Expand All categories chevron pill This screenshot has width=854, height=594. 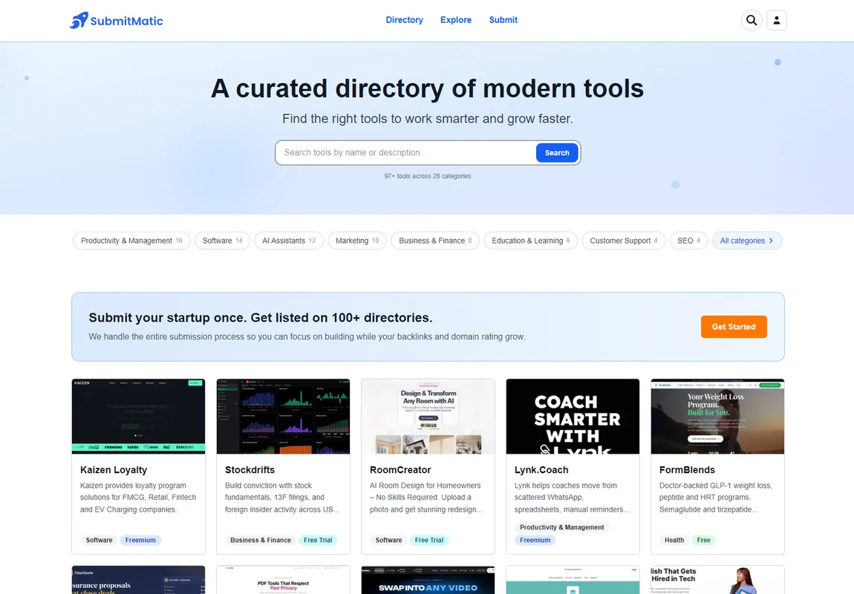(x=747, y=241)
